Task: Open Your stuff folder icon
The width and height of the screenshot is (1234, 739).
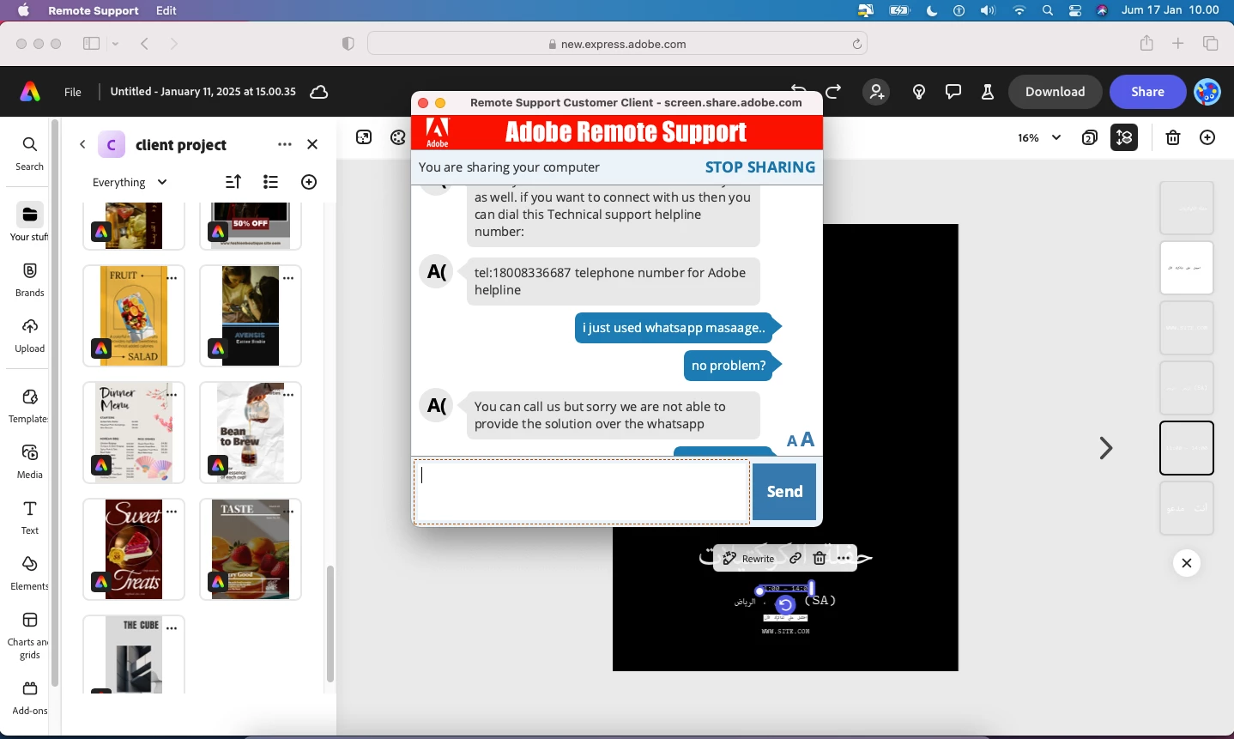Action: [29, 215]
